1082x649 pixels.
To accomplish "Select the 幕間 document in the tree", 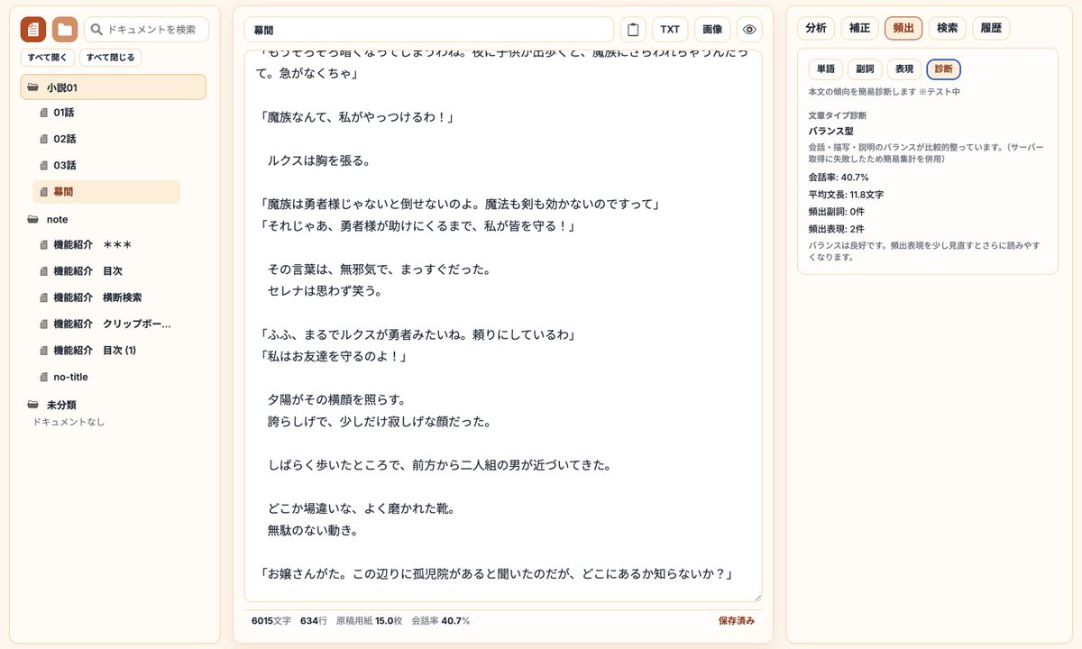I will (x=106, y=192).
